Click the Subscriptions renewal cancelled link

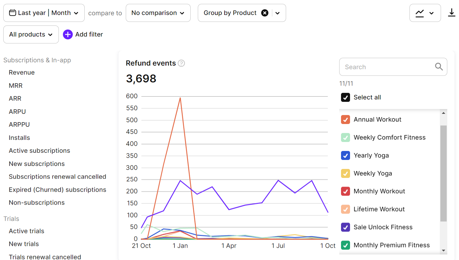tap(57, 176)
